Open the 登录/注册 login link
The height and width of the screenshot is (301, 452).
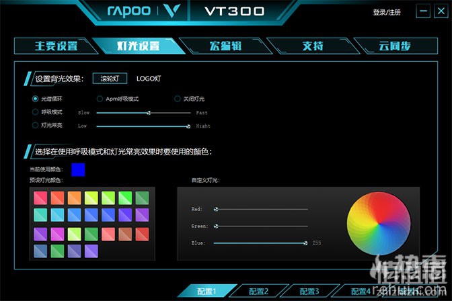[x=387, y=12]
